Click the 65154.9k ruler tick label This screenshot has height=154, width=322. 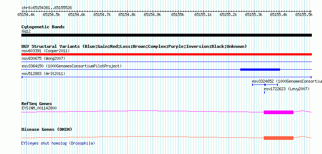(152, 14)
